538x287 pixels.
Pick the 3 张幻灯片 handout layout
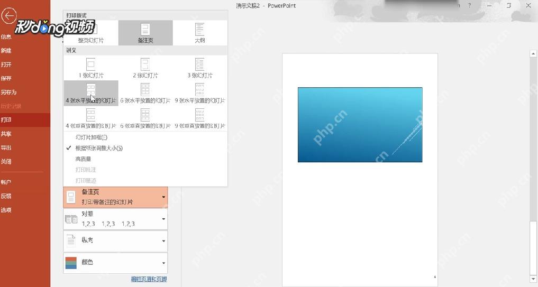click(199, 68)
